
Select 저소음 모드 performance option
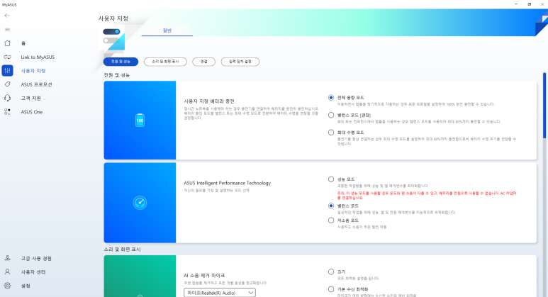point(331,220)
